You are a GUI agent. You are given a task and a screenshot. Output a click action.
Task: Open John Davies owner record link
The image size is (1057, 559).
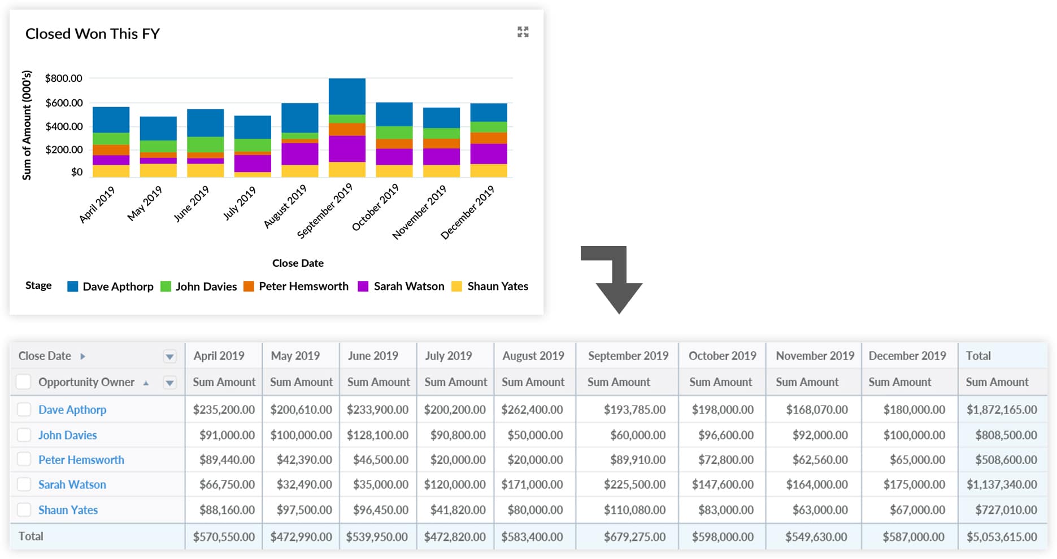click(x=67, y=435)
